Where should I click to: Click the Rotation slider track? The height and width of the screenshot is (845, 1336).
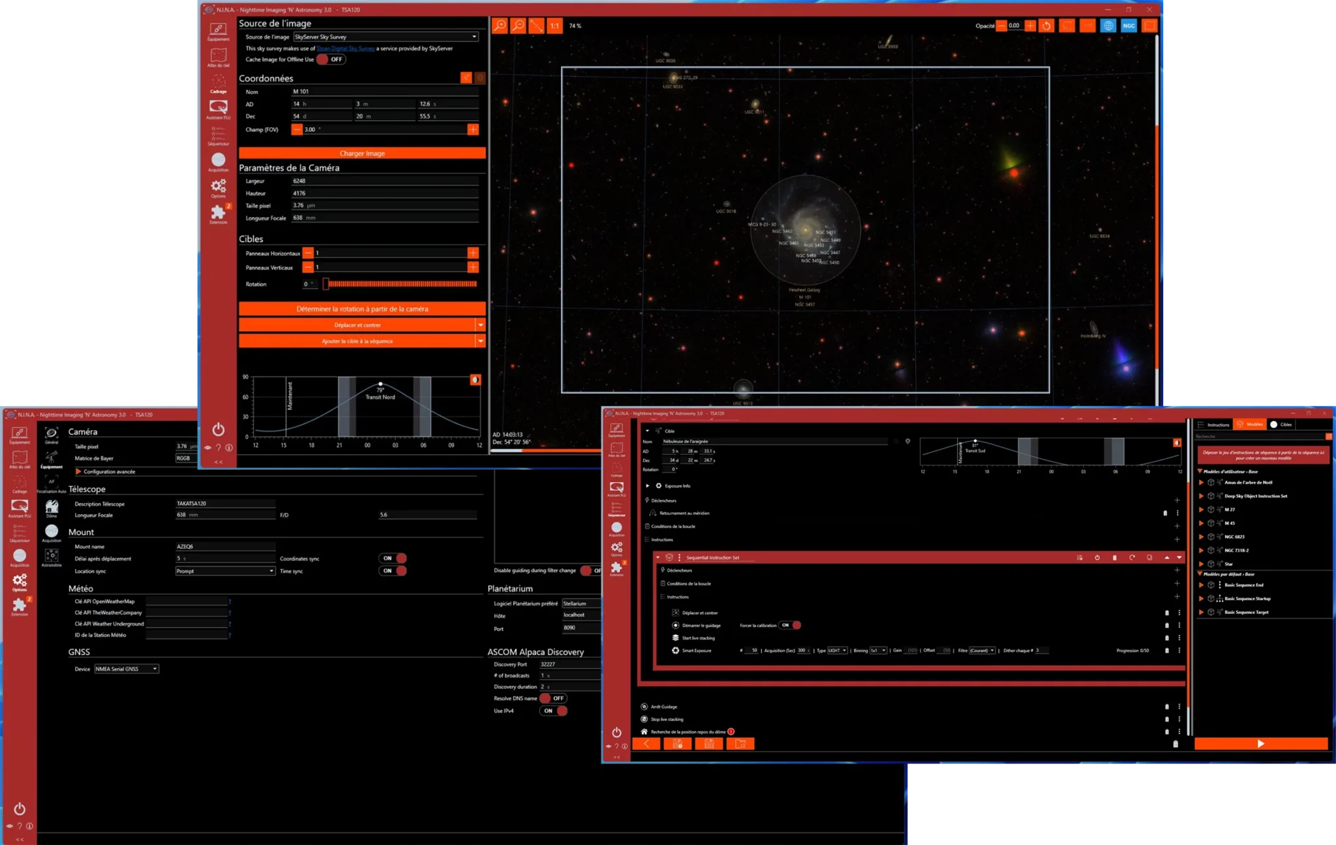click(x=401, y=284)
